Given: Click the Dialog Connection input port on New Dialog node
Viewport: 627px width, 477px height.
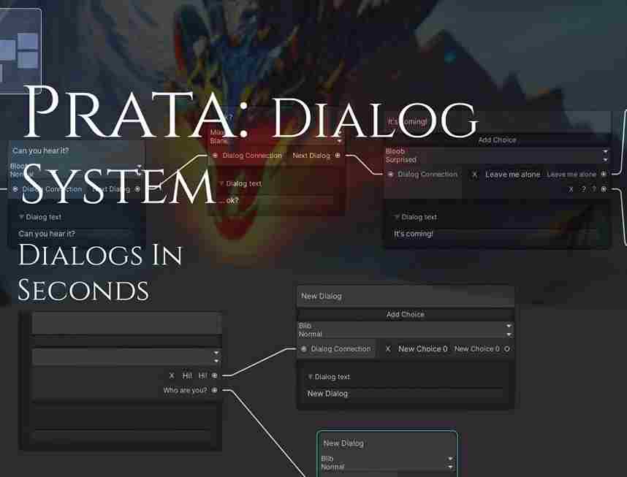Looking at the screenshot, I should point(303,349).
